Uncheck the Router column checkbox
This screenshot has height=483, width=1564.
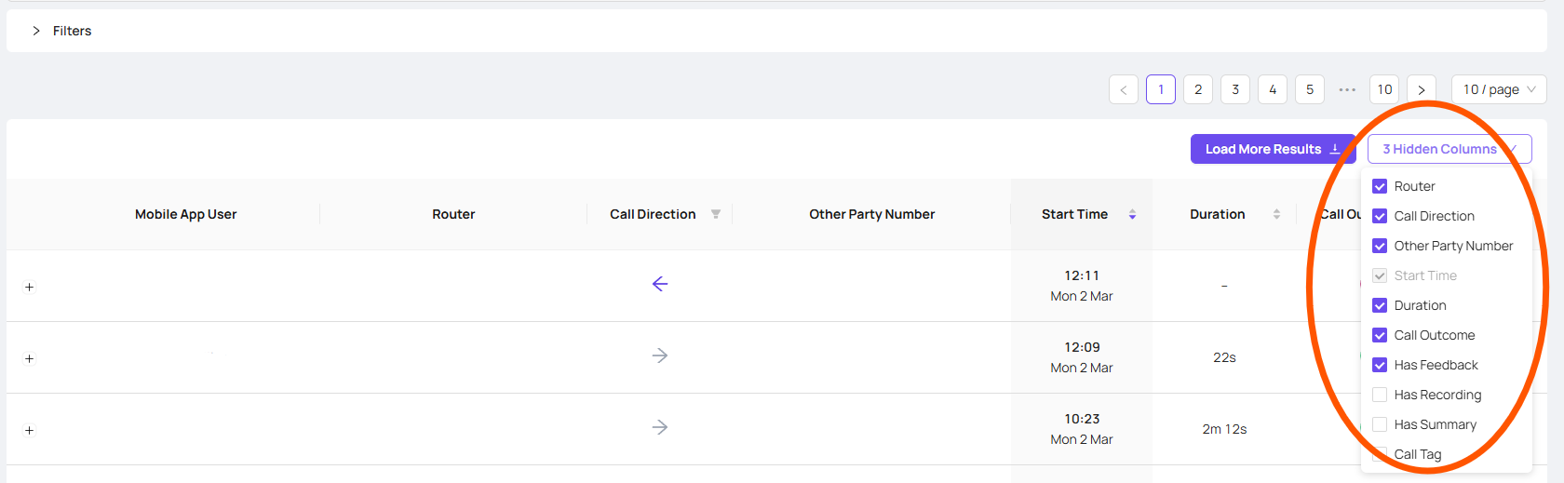1380,186
